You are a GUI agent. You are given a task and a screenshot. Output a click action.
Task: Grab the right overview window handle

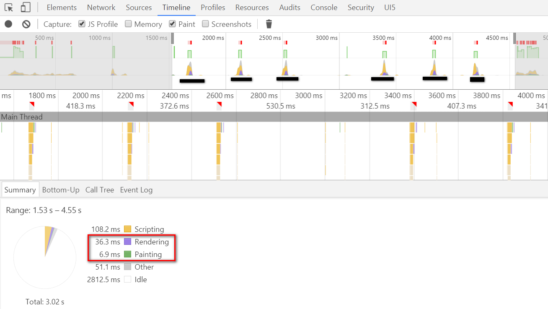coord(515,39)
